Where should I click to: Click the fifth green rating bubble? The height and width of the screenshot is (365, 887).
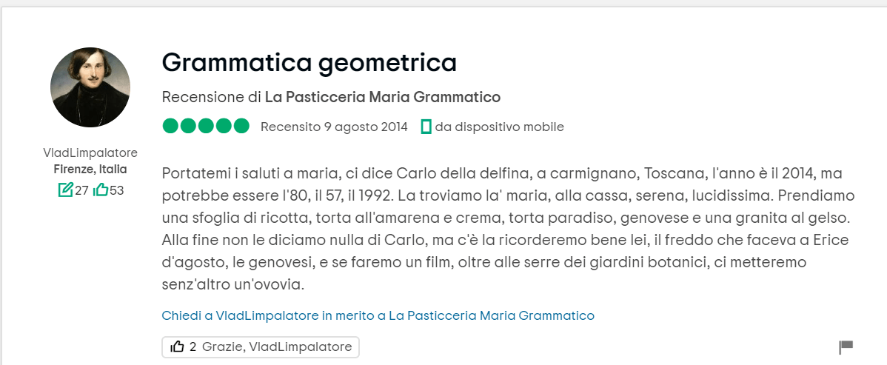point(241,127)
